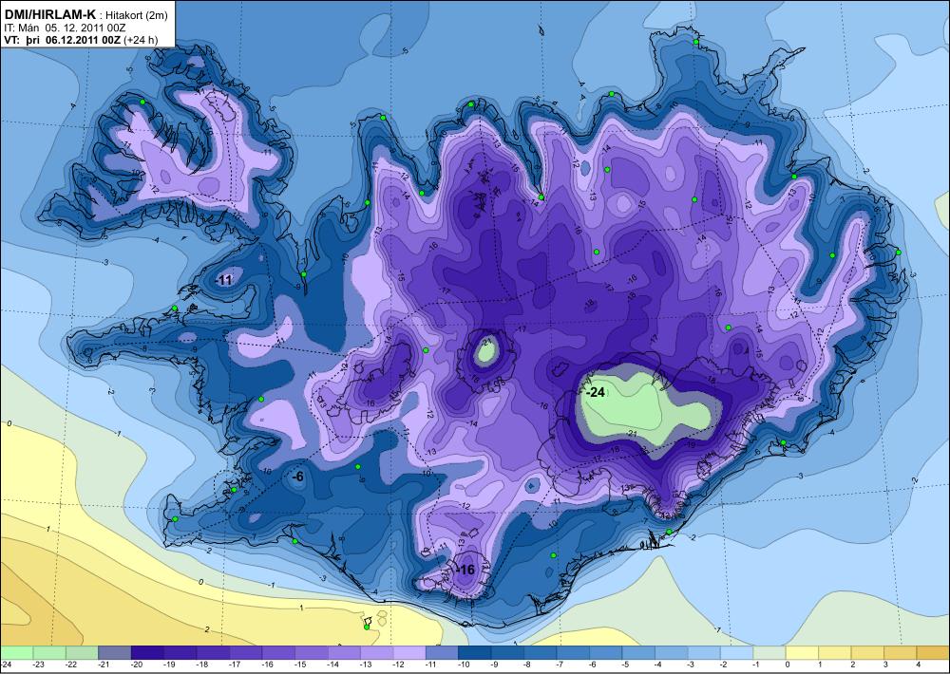The height and width of the screenshot is (674, 950).
Task: Pick the grey-blue legend swatch between -21 and -20
Action: pyautogui.click(x=115, y=653)
